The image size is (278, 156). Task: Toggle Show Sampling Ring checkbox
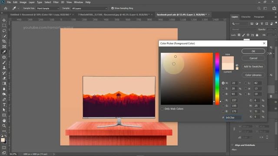tap(113, 8)
